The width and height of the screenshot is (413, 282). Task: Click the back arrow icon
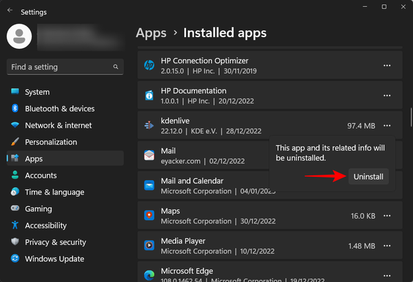click(x=10, y=10)
